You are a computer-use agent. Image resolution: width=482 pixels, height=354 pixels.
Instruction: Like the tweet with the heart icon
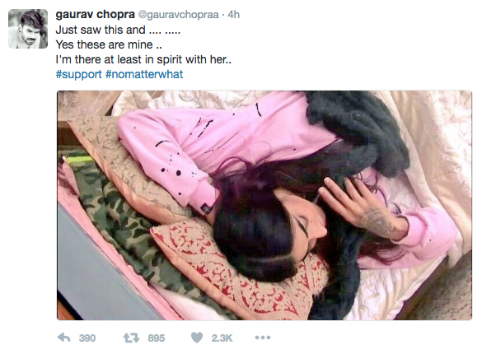click(x=197, y=338)
